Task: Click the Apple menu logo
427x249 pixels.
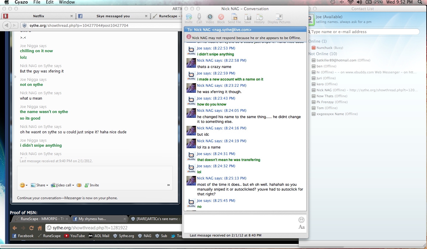Action: tap(7, 2)
